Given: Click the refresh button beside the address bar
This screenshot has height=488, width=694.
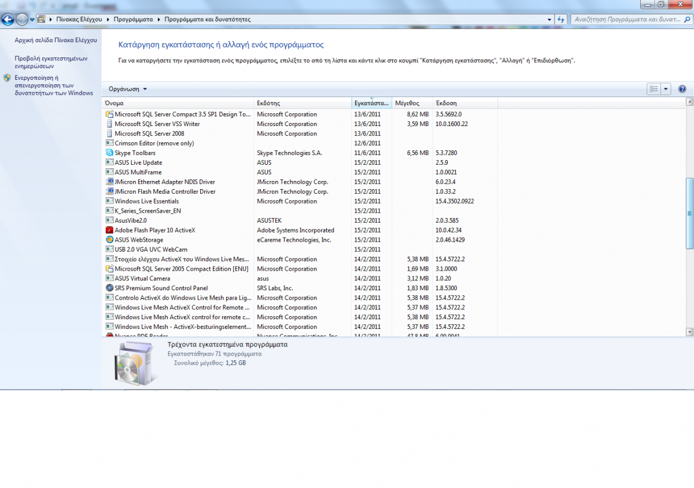Looking at the screenshot, I should [x=560, y=19].
